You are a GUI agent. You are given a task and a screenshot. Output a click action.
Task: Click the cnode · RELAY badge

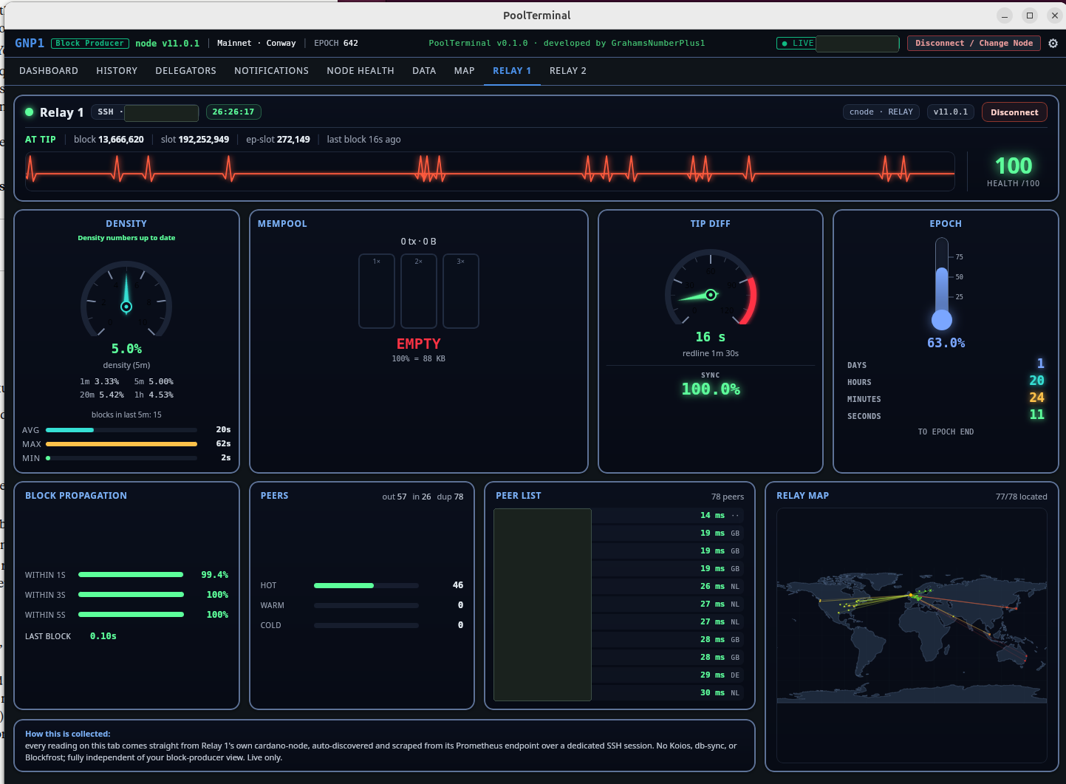[881, 112]
